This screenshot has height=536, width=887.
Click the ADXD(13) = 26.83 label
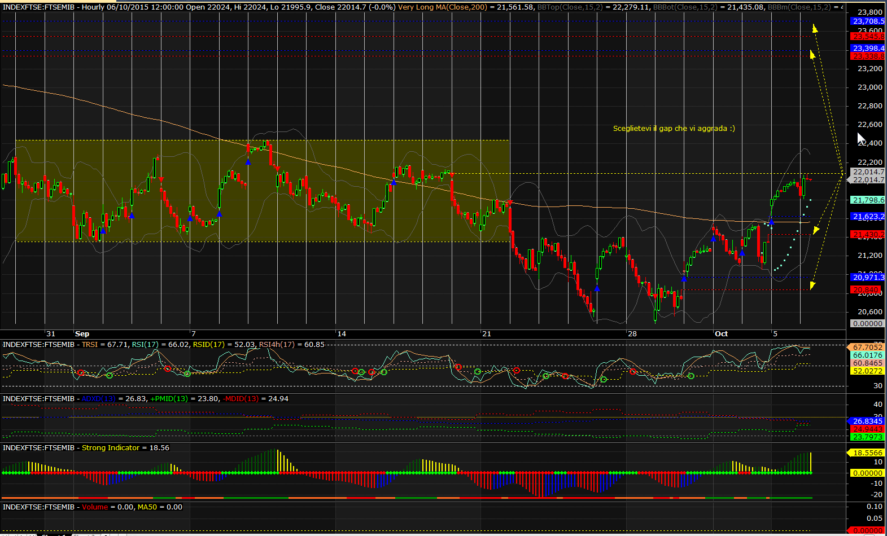[114, 398]
